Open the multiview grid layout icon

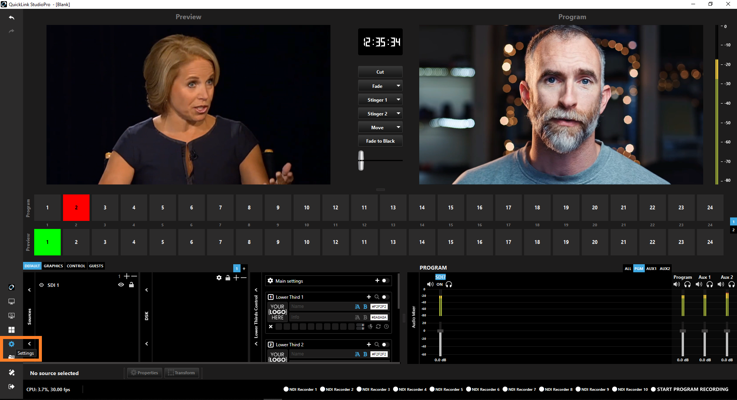pos(12,330)
